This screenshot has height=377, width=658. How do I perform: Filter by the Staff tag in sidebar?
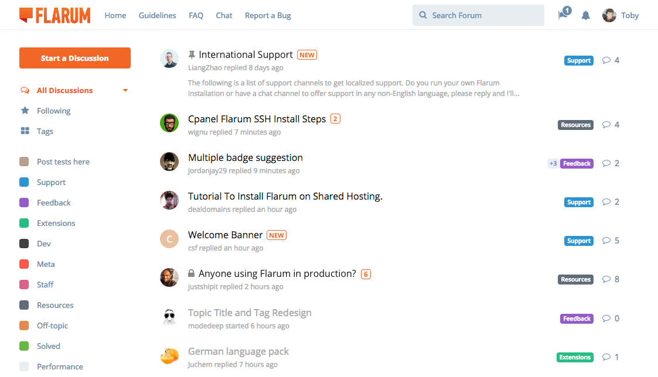[45, 285]
